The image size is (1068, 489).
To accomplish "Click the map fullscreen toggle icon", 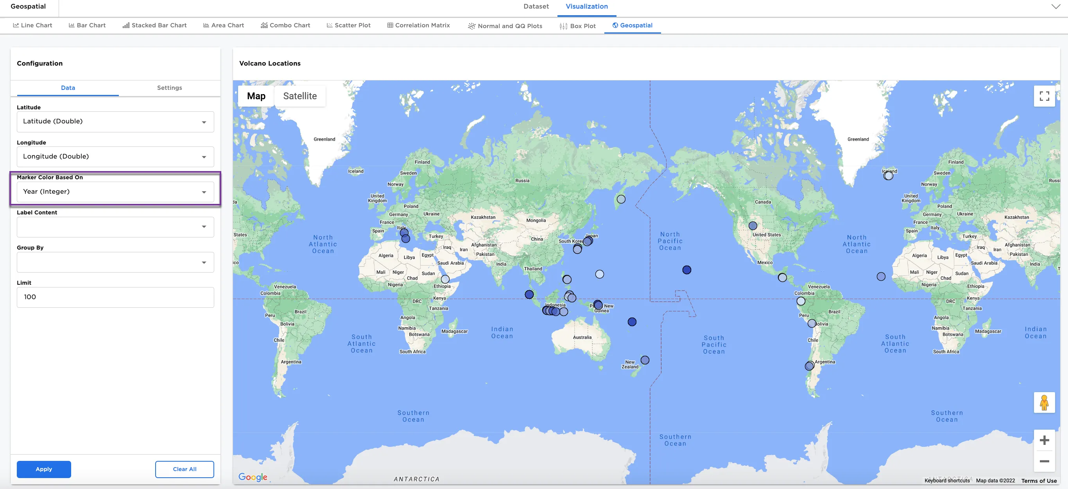I will coord(1044,96).
